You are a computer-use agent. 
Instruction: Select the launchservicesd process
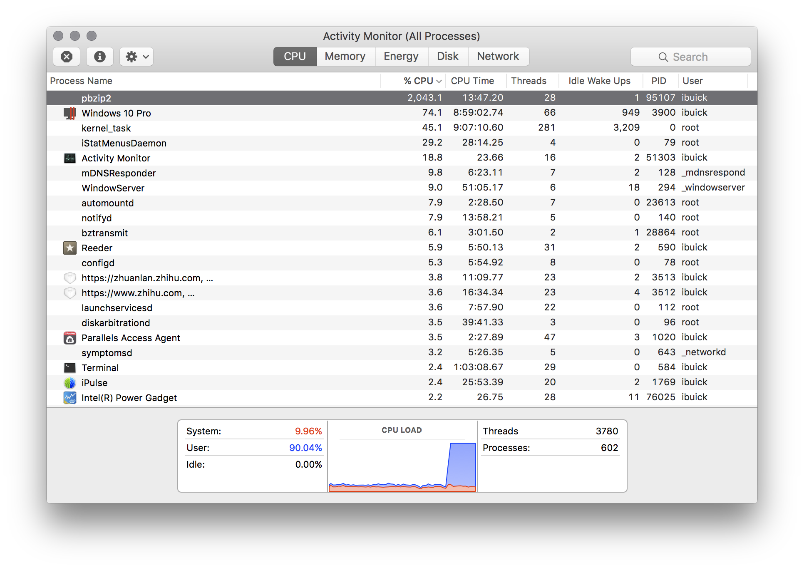click(x=117, y=308)
